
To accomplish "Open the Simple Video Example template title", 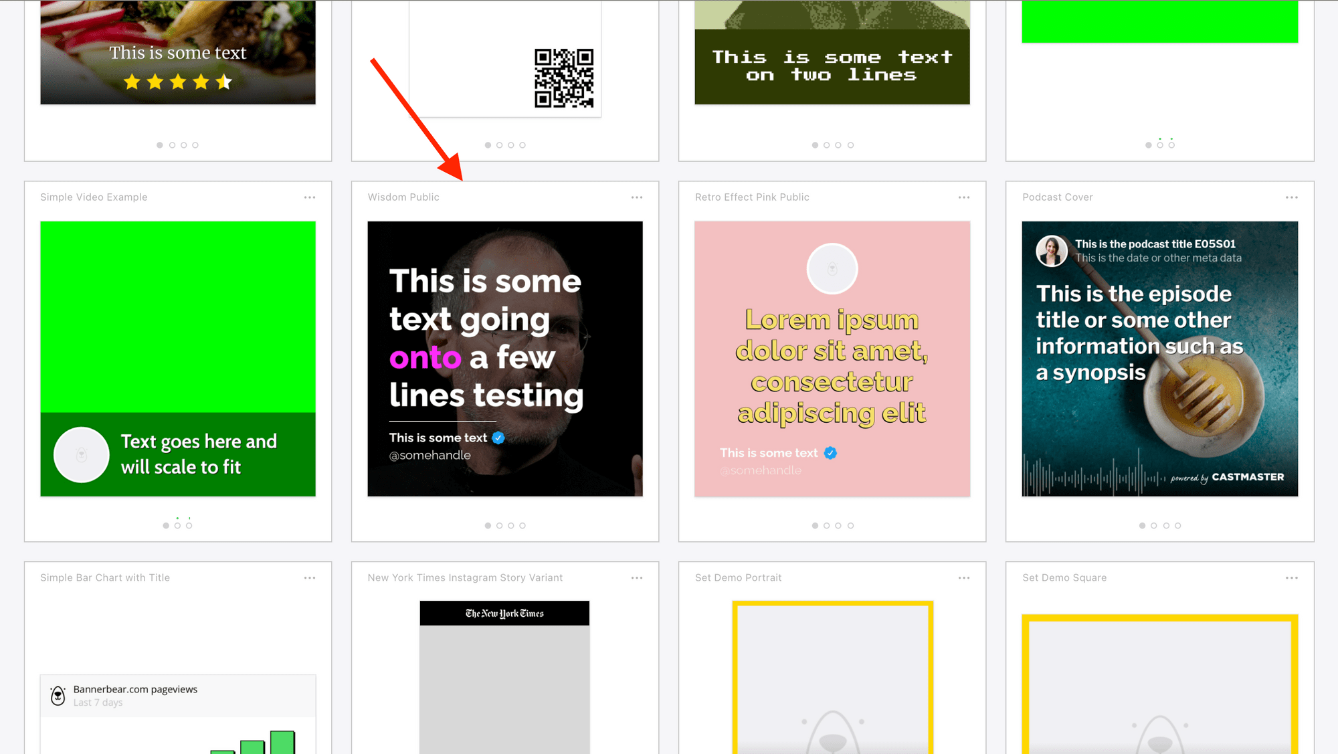I will click(x=94, y=197).
